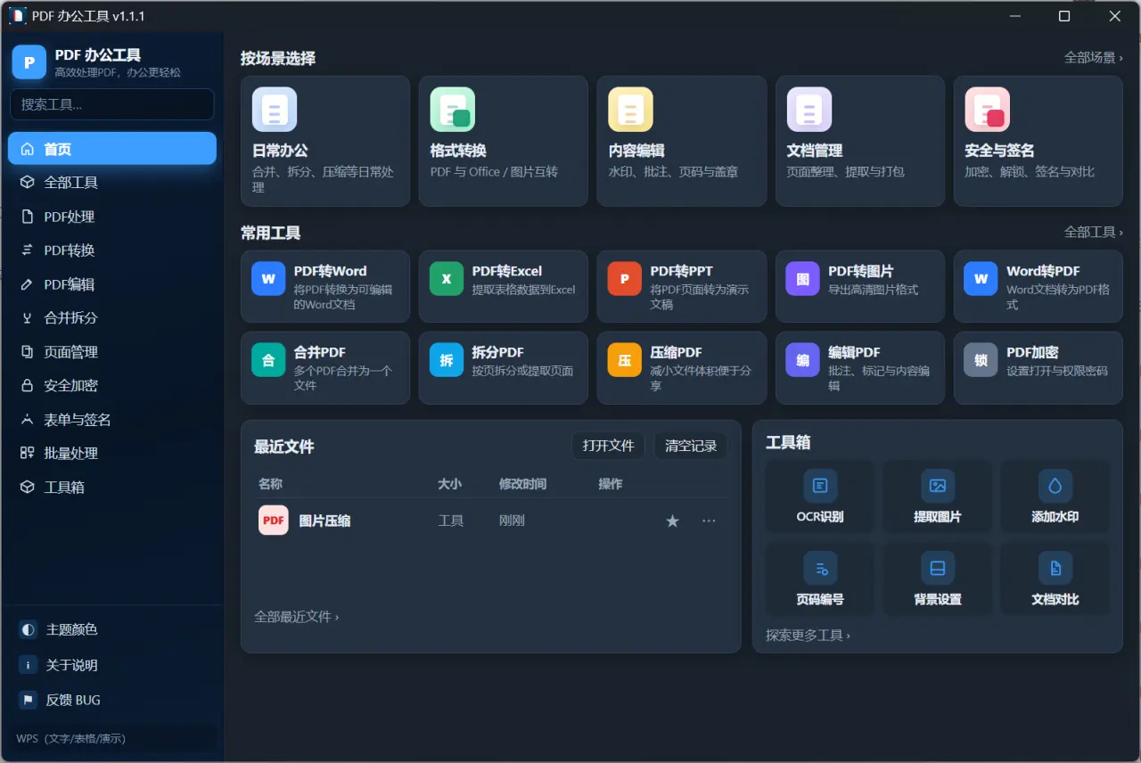Image resolution: width=1141 pixels, height=763 pixels.
Task: Star the 图片压缩 recent file
Action: (x=673, y=521)
